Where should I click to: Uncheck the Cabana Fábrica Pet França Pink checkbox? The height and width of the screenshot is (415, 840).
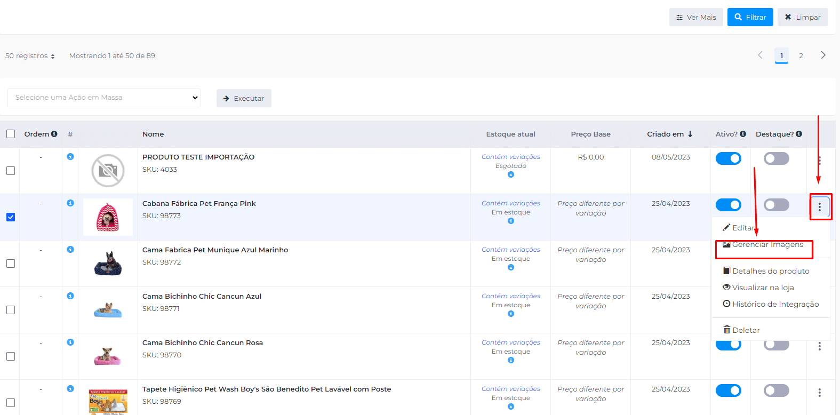11,217
